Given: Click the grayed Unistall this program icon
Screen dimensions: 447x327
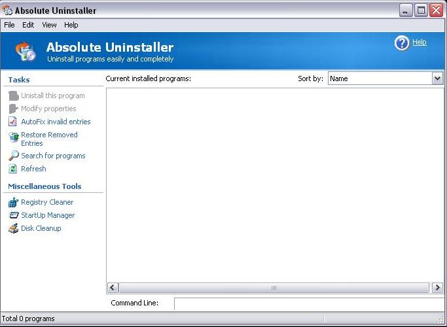Looking at the screenshot, I should click(13, 95).
